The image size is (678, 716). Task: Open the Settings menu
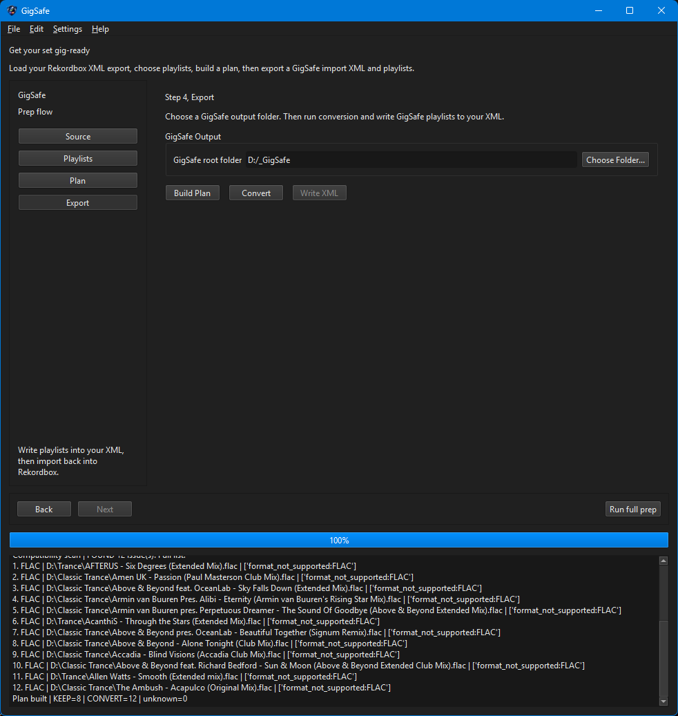click(x=68, y=29)
